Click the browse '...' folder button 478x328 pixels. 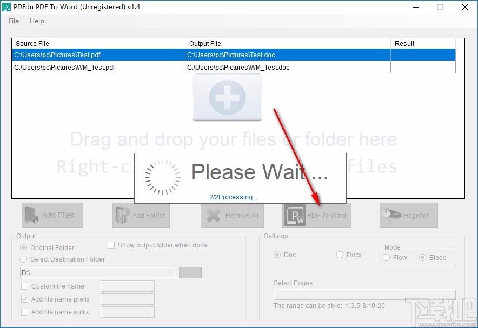click(x=190, y=272)
